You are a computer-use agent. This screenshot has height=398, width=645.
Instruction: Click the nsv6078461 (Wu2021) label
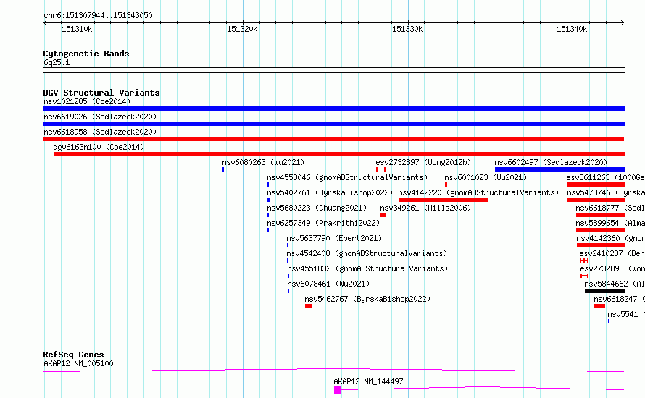pos(329,284)
